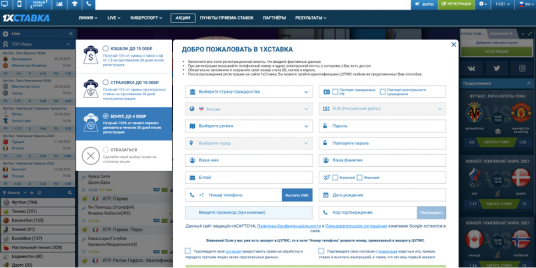Viewport: 536px width, 268px height.
Task: Click the desktop version monitor icon
Action: click(x=6, y=4)
